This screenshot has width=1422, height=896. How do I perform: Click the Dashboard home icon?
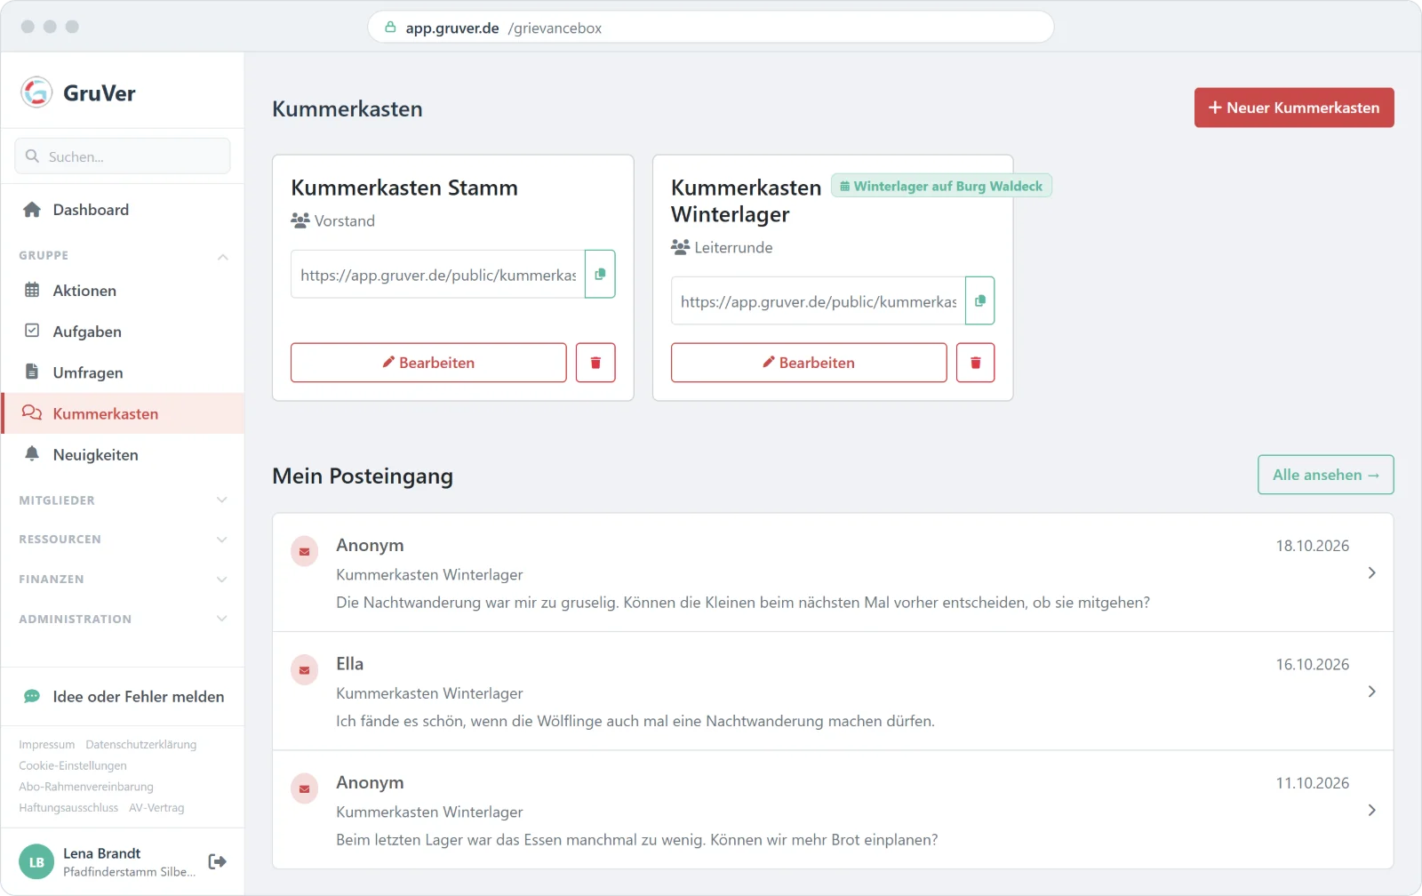coord(32,210)
